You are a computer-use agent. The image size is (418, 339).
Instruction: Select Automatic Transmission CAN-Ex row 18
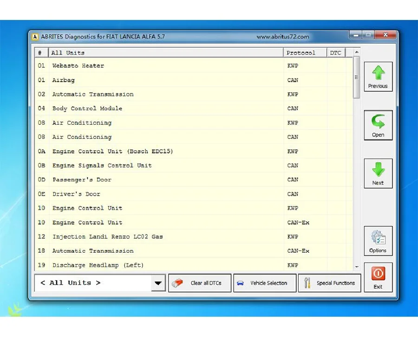tap(194, 251)
